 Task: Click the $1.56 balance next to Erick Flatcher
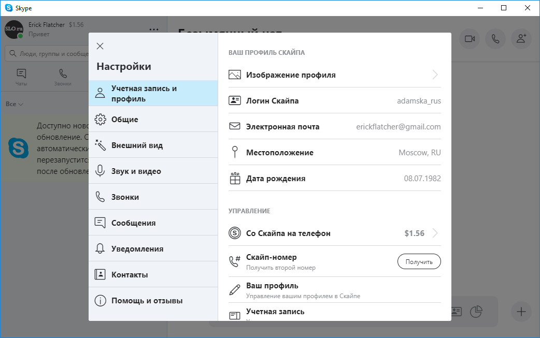click(x=76, y=25)
